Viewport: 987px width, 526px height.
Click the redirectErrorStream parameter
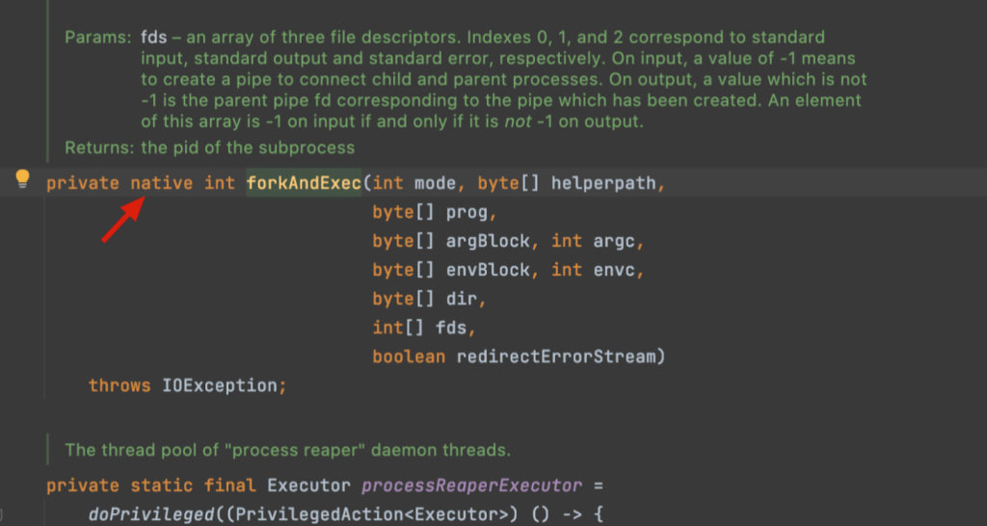(x=556, y=357)
